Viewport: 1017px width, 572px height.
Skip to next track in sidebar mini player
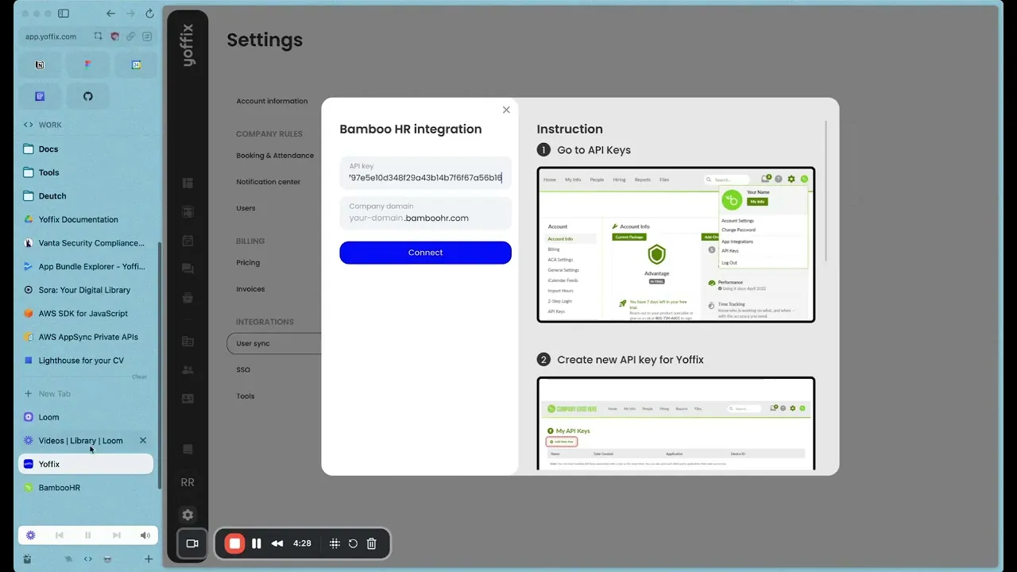click(117, 535)
